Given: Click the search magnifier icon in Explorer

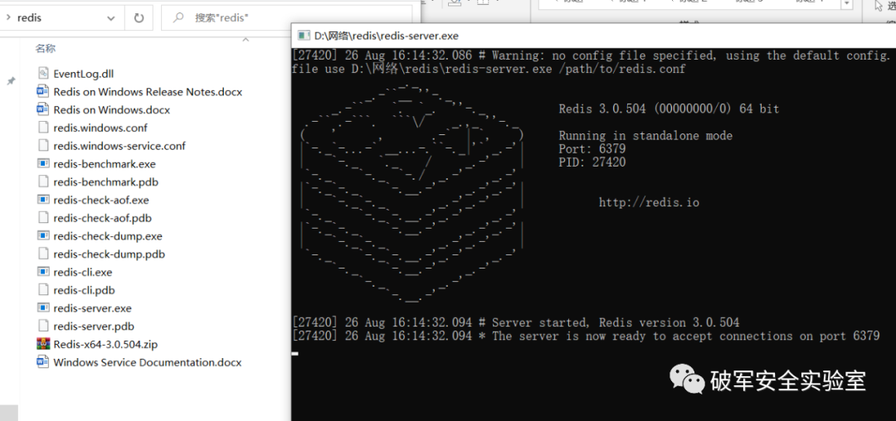Looking at the screenshot, I should [x=179, y=17].
